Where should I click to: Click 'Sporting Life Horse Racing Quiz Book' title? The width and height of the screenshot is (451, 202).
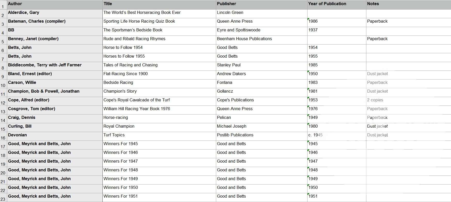point(159,23)
